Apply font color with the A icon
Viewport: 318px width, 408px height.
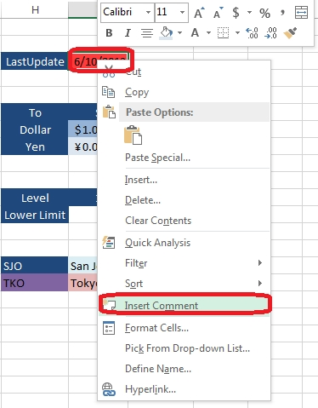point(195,33)
